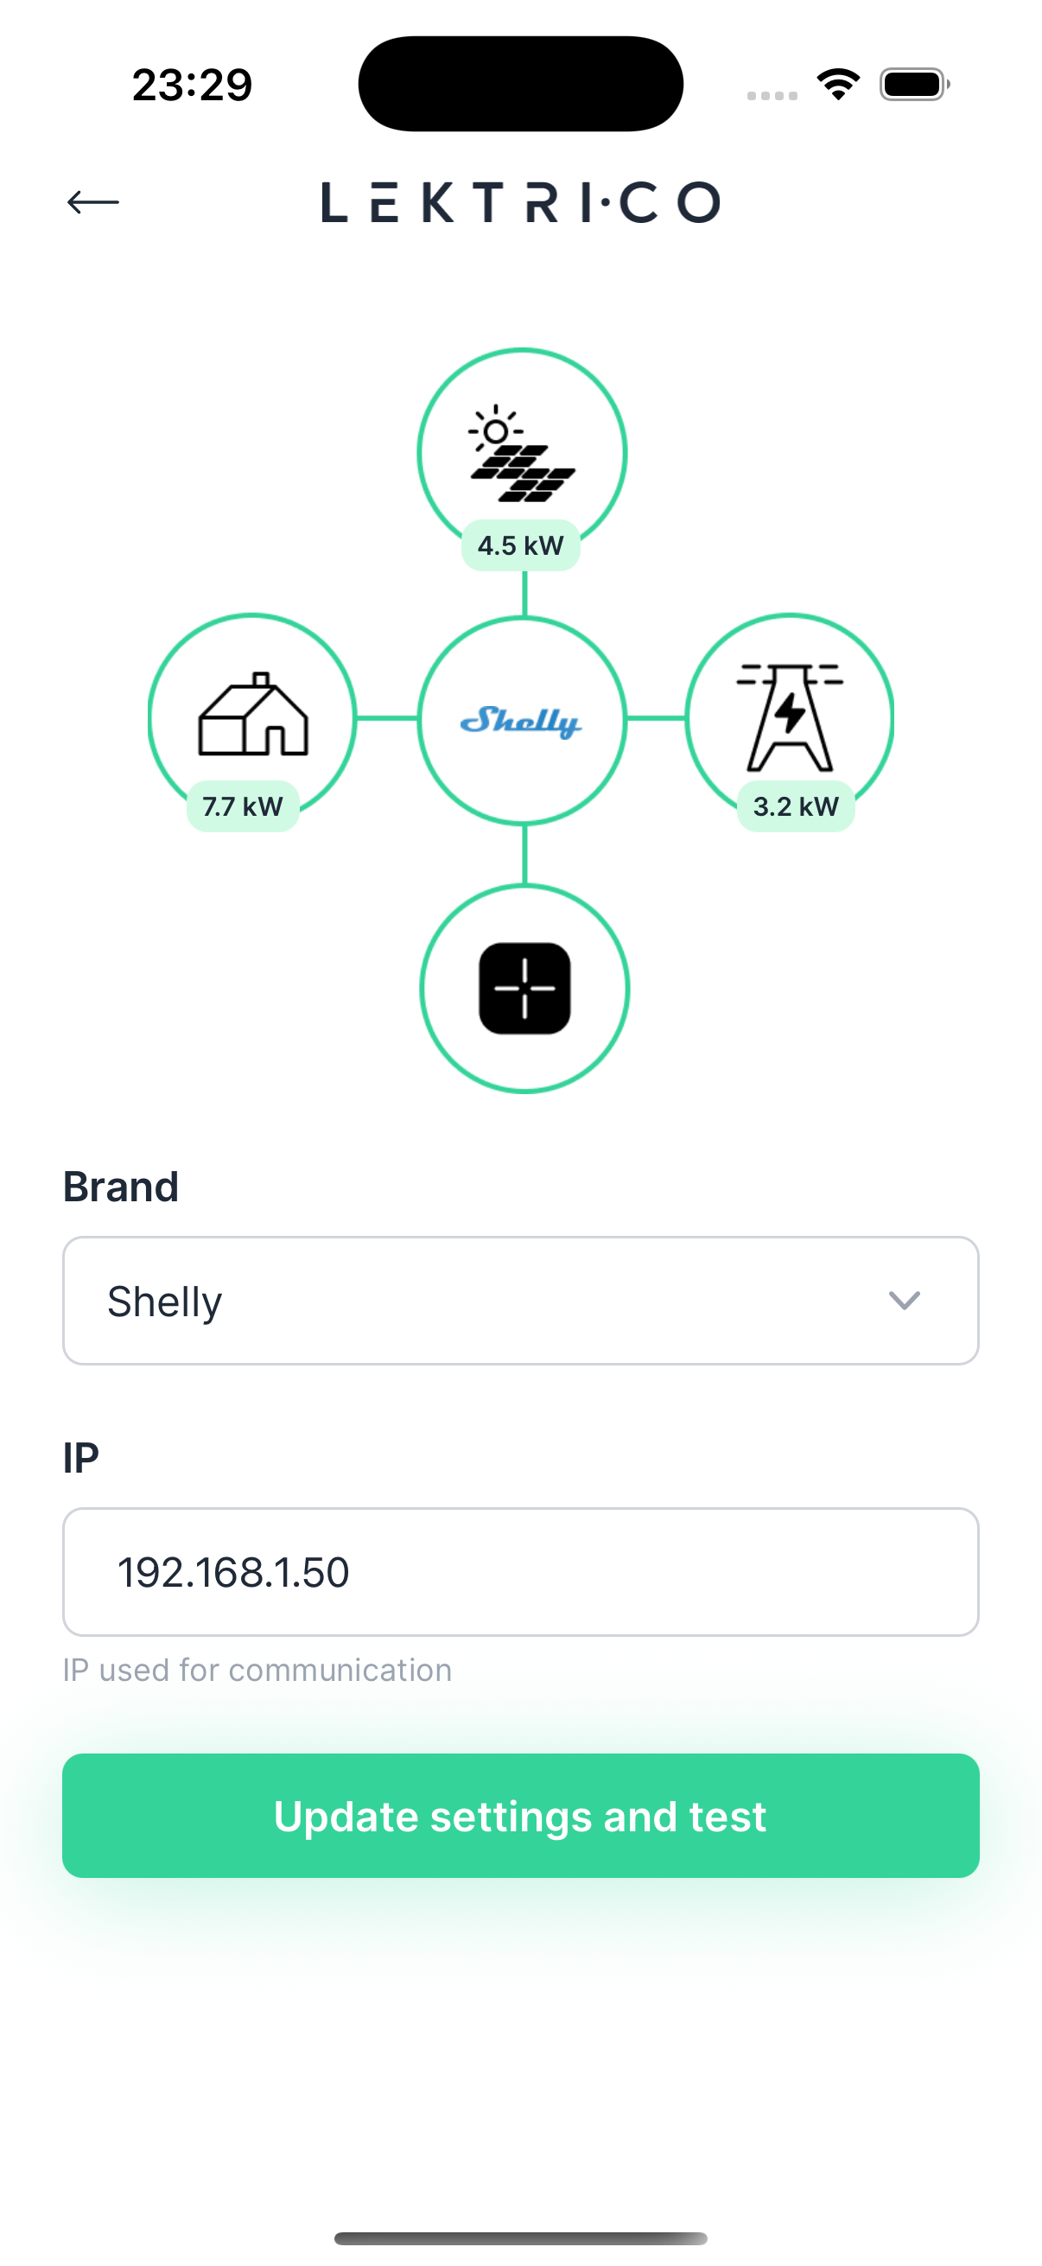
Task: Tap the Wi-Fi status icon
Action: point(838,85)
